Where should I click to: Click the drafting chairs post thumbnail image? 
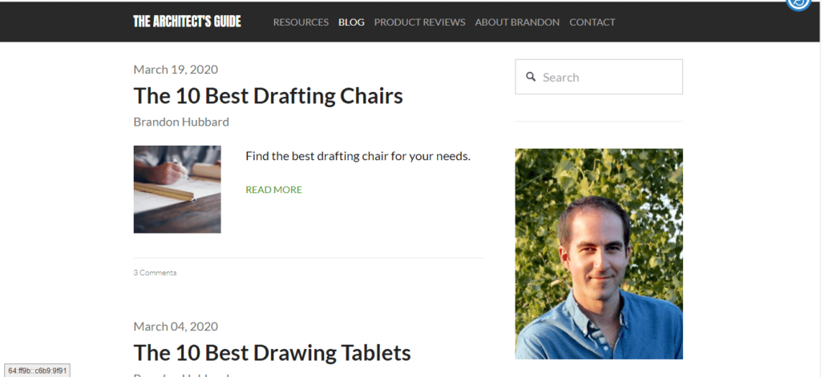(177, 189)
